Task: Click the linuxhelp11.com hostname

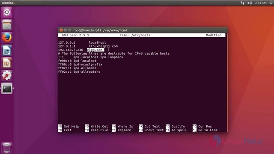Action: click(x=103, y=46)
